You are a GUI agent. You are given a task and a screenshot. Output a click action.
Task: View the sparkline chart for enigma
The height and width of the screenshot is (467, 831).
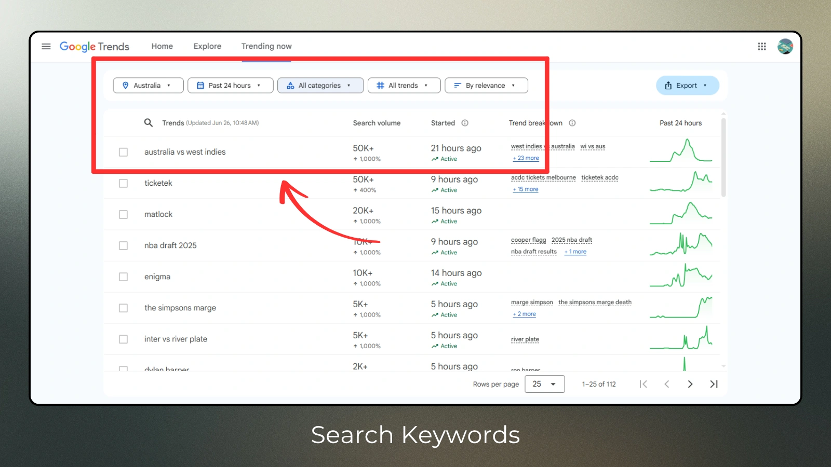pyautogui.click(x=681, y=276)
